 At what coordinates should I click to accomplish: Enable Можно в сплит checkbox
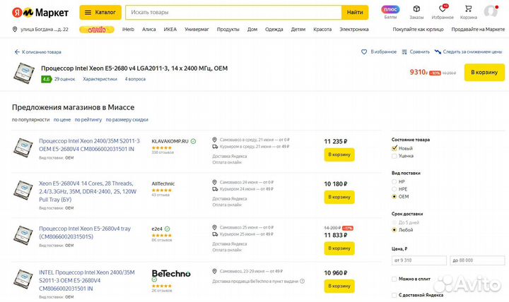tap(394, 279)
